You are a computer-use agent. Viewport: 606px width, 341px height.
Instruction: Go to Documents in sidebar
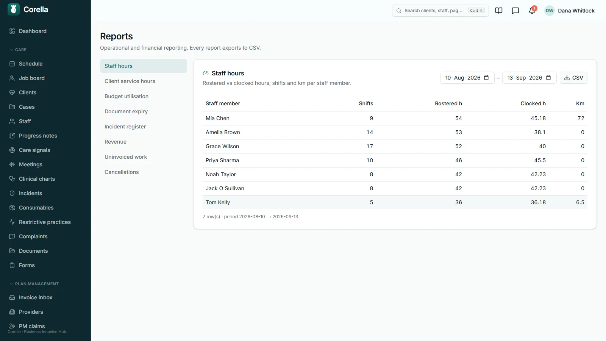click(45, 251)
